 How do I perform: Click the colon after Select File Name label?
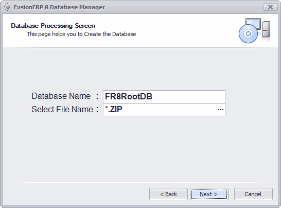(x=97, y=109)
